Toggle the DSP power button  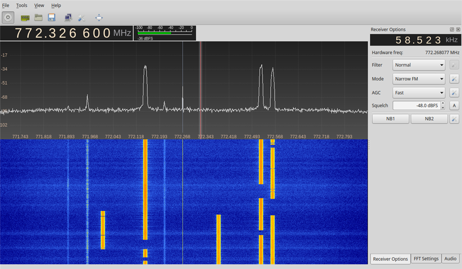coord(8,18)
